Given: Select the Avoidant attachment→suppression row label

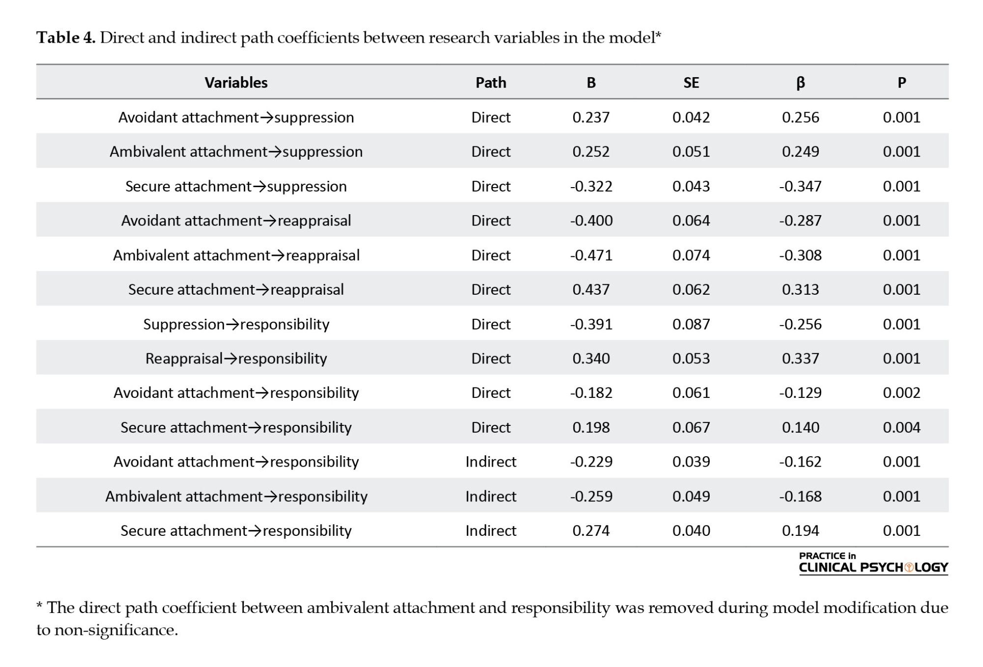Looking at the screenshot, I should pyautogui.click(x=236, y=117).
